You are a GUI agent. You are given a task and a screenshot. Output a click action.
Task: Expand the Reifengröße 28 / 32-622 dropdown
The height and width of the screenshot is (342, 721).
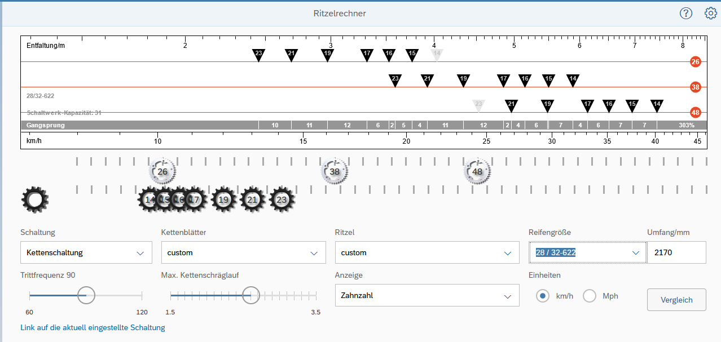(x=587, y=252)
